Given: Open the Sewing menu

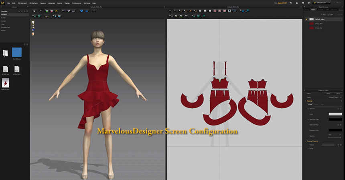Looking at the screenshot, I should click(43, 3).
